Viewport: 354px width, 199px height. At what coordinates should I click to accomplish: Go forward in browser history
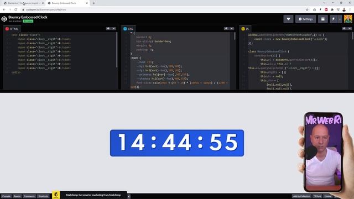pyautogui.click(x=10, y=10)
